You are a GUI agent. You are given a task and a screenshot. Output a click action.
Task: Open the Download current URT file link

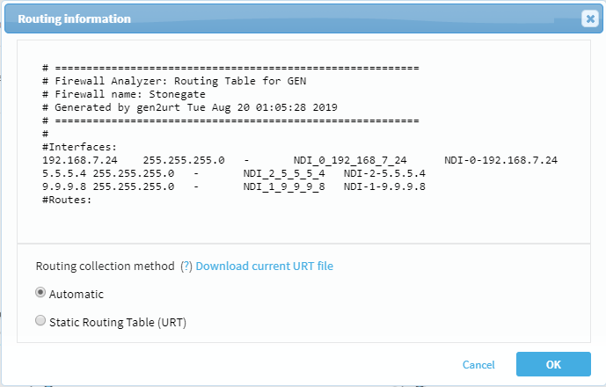pyautogui.click(x=264, y=267)
